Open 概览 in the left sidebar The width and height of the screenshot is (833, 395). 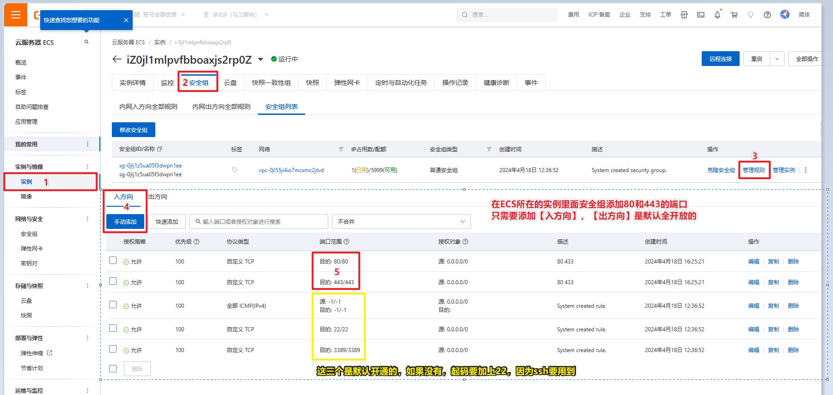(x=21, y=63)
